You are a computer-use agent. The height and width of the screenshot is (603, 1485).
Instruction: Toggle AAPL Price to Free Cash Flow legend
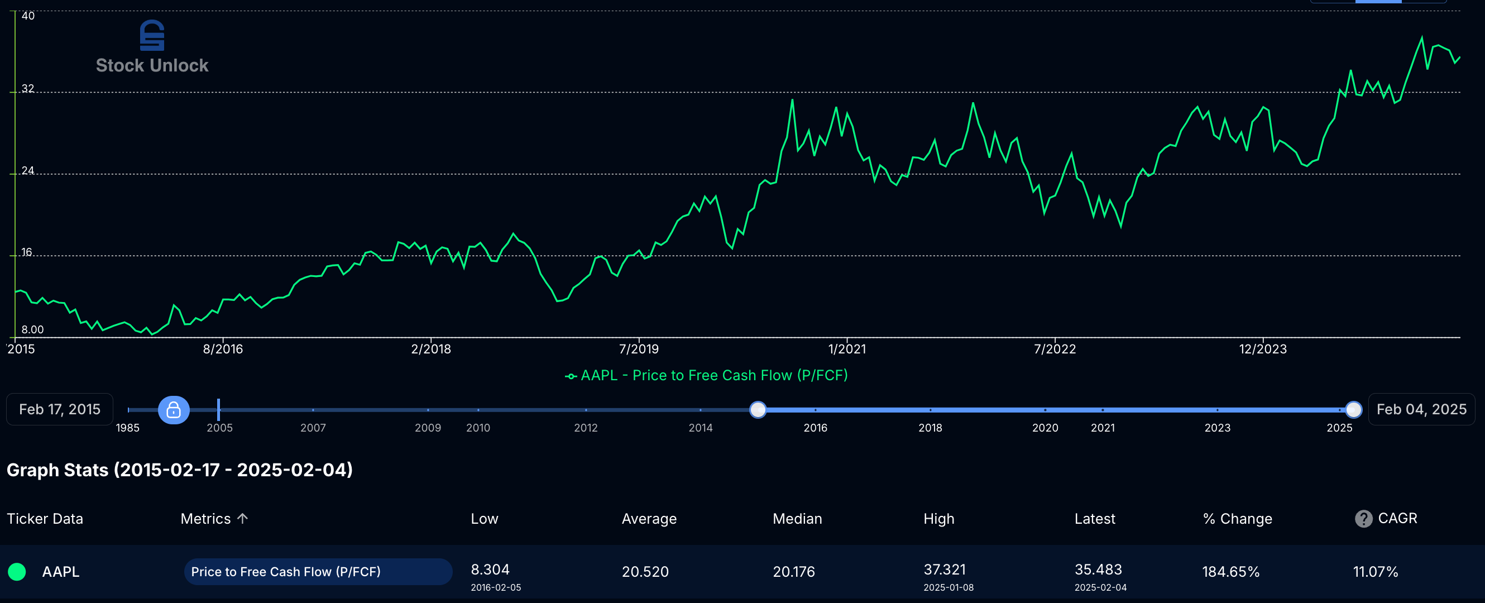pos(706,375)
